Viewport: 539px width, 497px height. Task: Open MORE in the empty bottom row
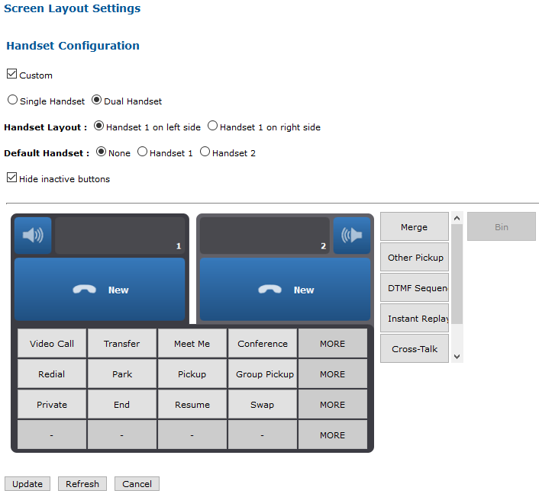point(332,434)
